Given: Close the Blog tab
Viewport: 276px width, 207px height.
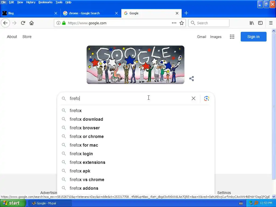Looking at the screenshot, I should coord(56,13).
